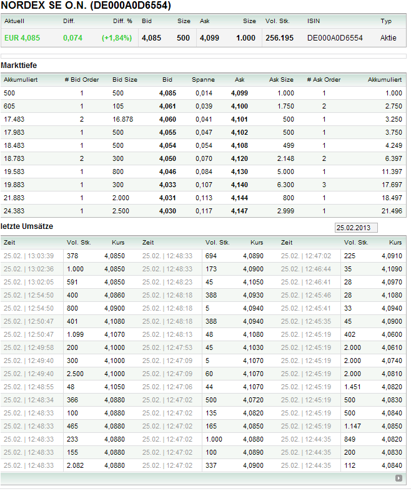Click accumulated bid value 24.383
411x504 pixels.
pyautogui.click(x=14, y=211)
